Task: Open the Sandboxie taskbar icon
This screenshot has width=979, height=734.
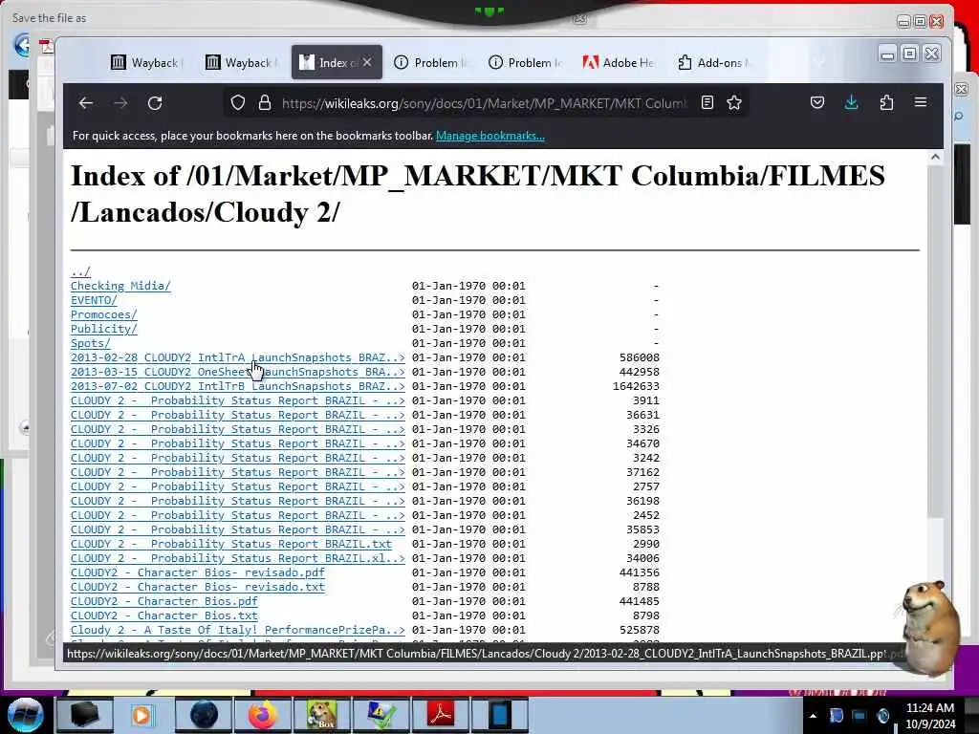Action: [x=321, y=715]
